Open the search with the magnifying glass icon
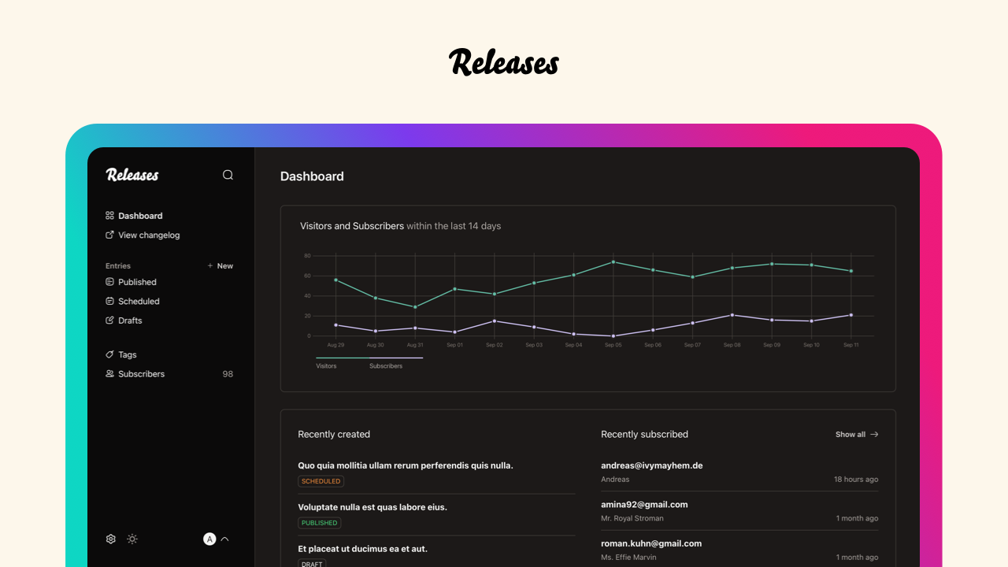Image resolution: width=1008 pixels, height=567 pixels. coord(228,175)
